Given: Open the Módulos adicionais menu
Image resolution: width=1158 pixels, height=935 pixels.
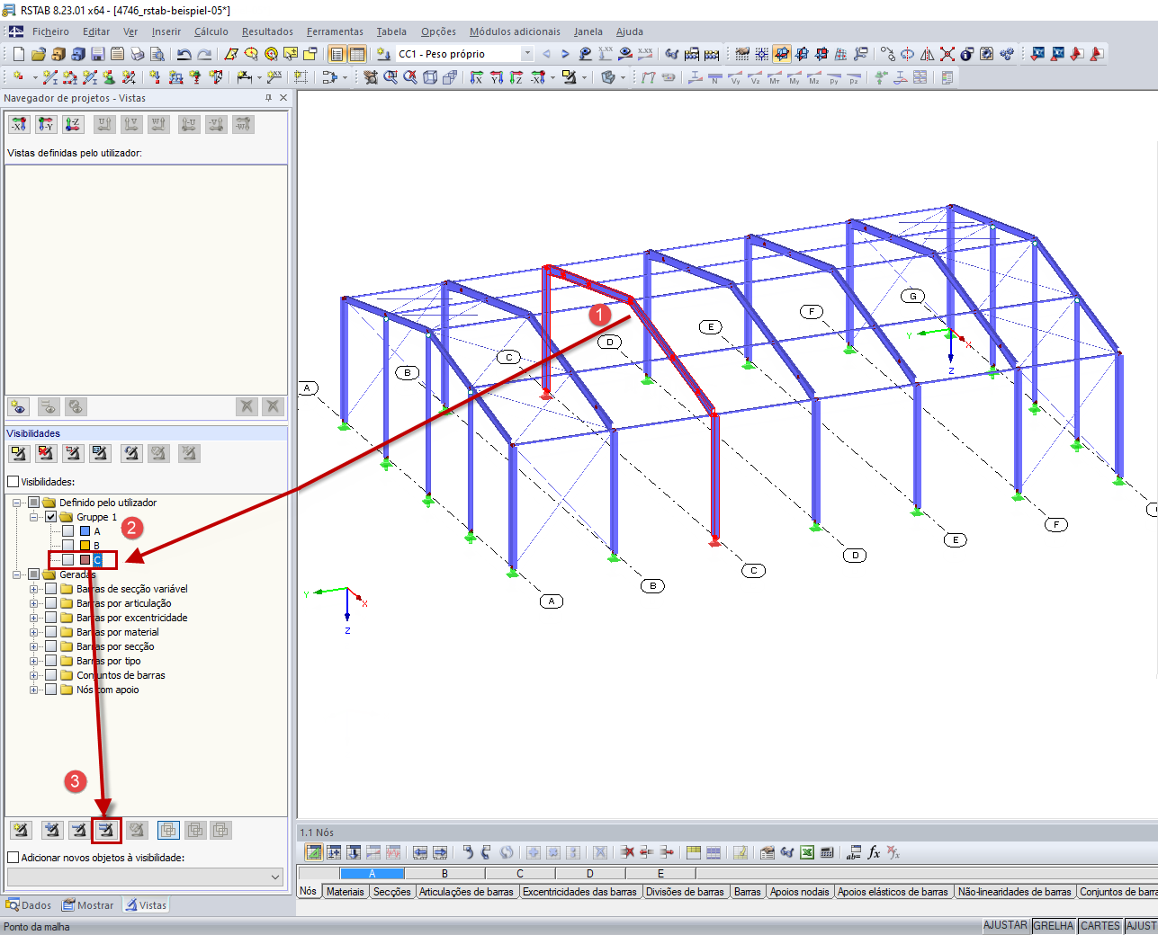Looking at the screenshot, I should (515, 31).
